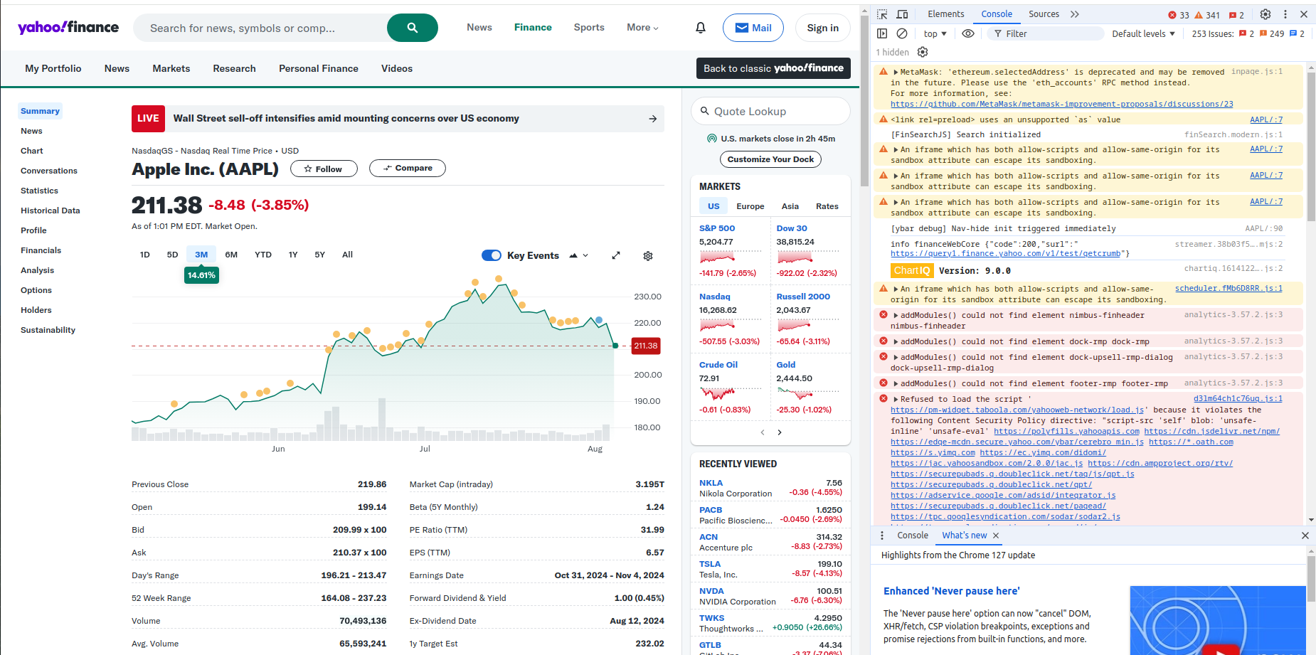
Task: Show the console sidebar panel icon
Action: point(882,33)
